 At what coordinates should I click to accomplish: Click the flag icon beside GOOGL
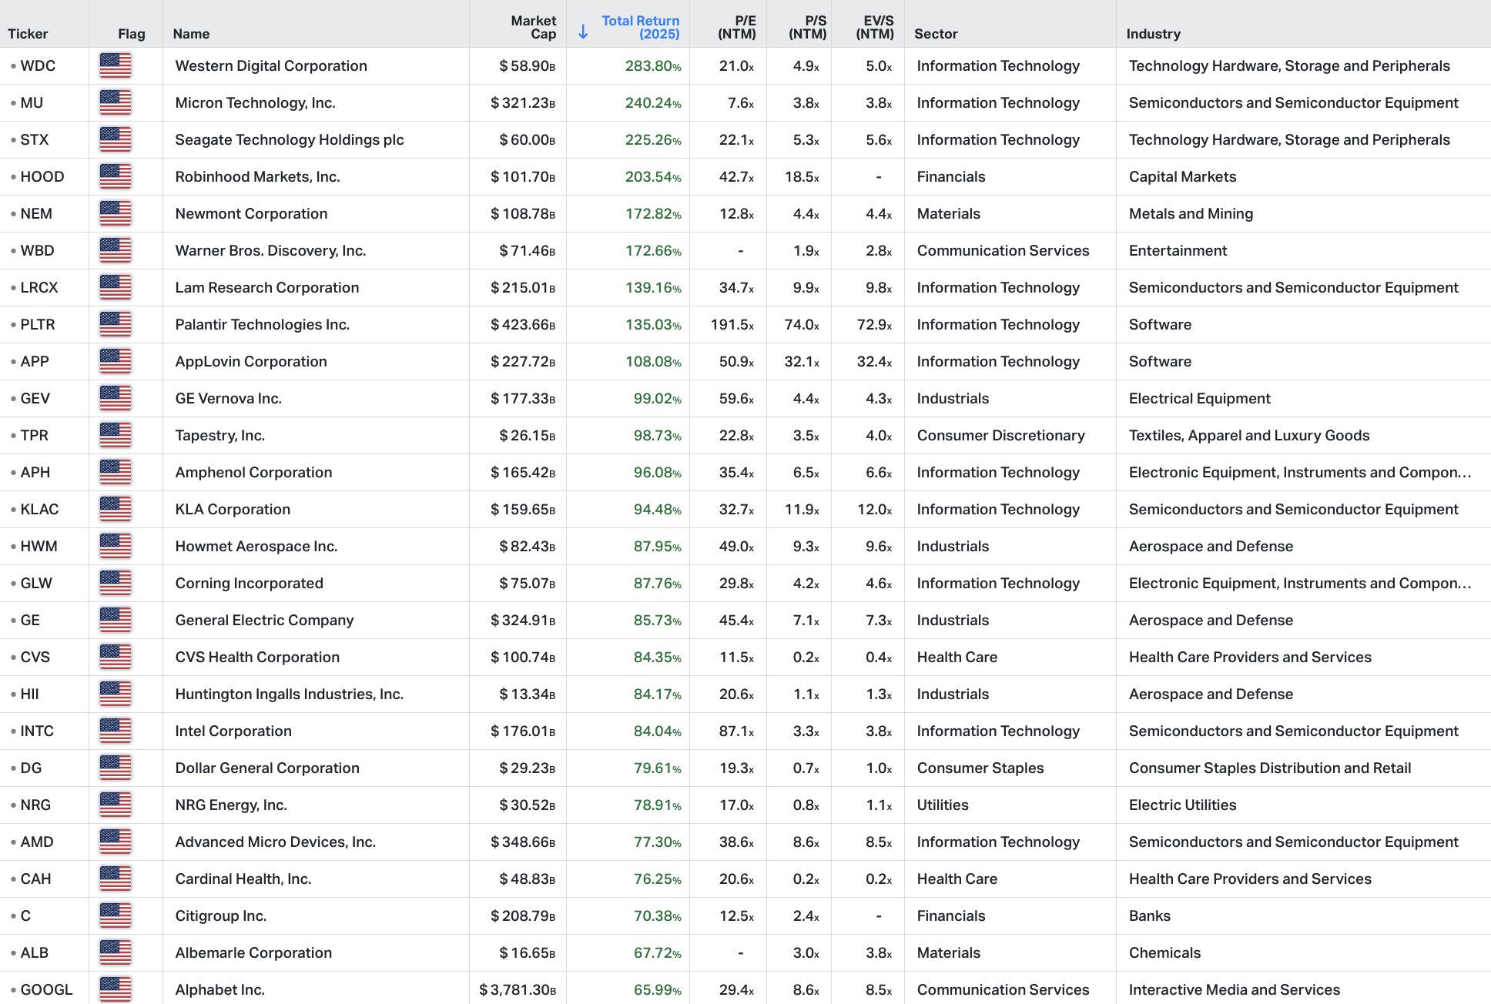coord(116,989)
